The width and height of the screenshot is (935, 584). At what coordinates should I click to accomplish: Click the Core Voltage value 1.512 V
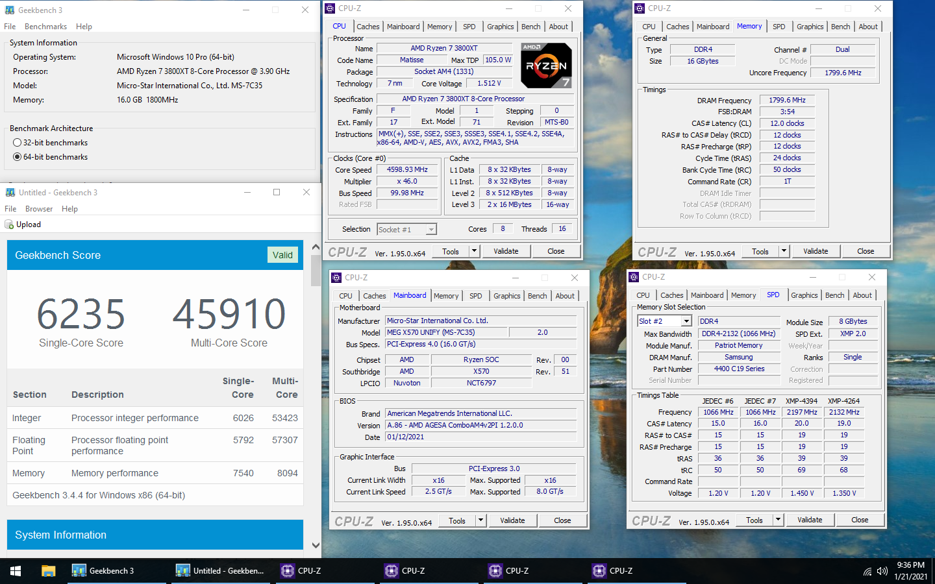(489, 83)
